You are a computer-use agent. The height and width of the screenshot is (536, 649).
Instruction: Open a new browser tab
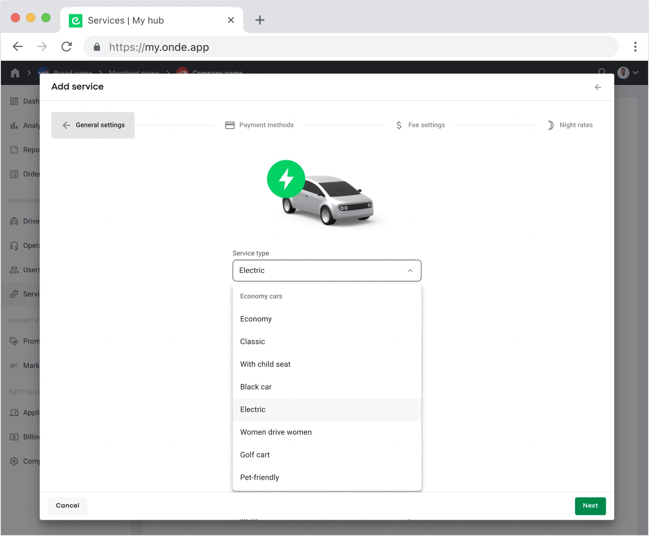pyautogui.click(x=260, y=20)
